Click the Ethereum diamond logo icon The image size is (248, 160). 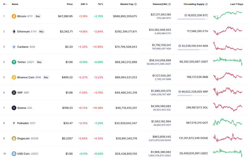tap(14, 31)
